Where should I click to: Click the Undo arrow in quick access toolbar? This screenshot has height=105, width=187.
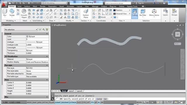(x=32, y=3)
